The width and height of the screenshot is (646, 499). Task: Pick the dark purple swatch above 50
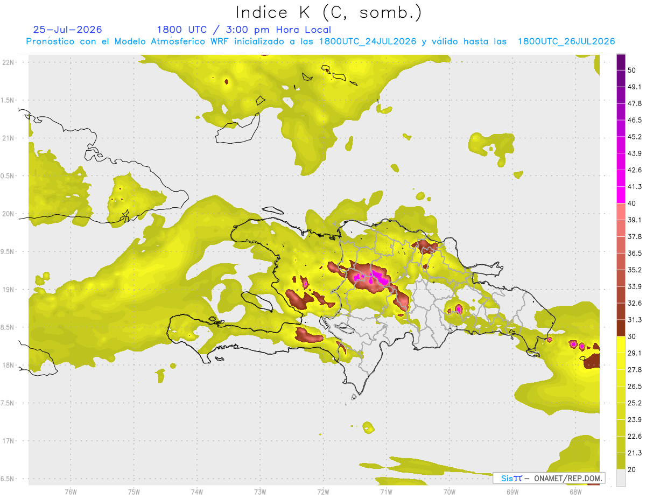[621, 62]
